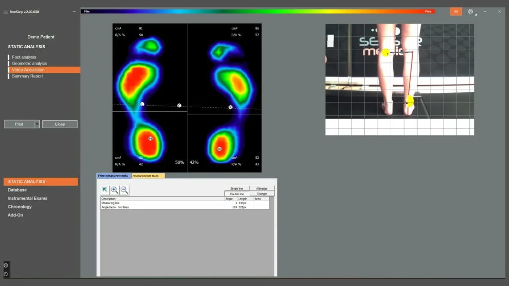Screen dimensions: 509x286
Task: Click the power icon at bottom left
Action: pyautogui.click(x=6, y=274)
